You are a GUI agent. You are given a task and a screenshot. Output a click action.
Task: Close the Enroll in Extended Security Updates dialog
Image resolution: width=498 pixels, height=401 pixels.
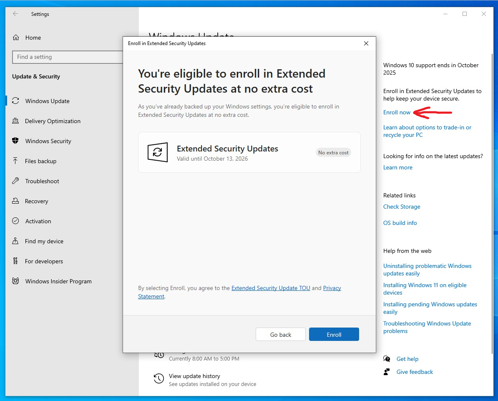[366, 43]
